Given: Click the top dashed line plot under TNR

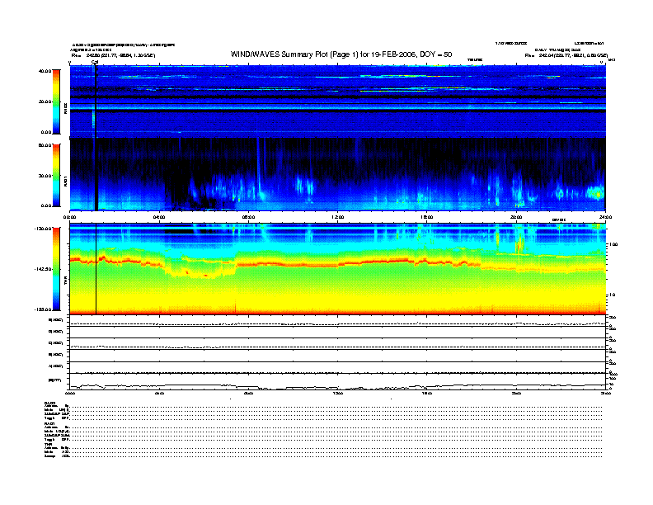Looking at the screenshot, I should (x=338, y=323).
